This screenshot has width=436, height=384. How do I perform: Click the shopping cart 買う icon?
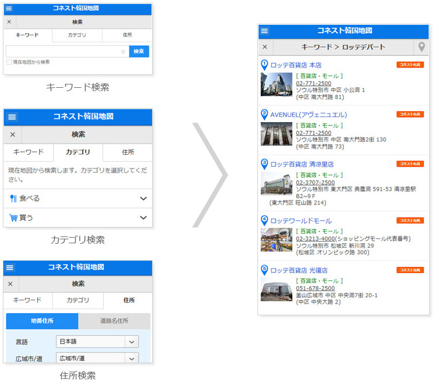point(13,218)
